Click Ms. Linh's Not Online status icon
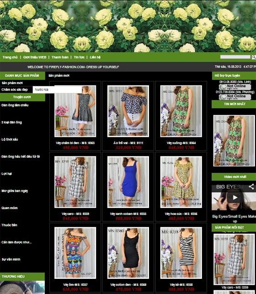Screen dimensions: 256x294 (x=235, y=87)
